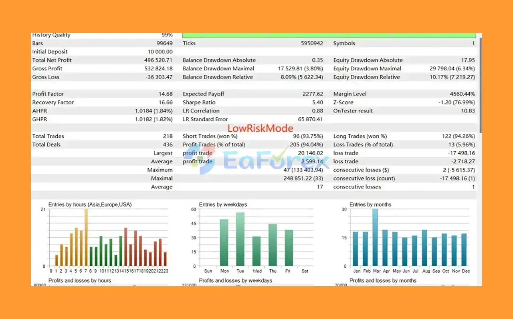This screenshot has width=513, height=319.
Task: Click the Fri bar in the weekdays chart
Action: tap(289, 248)
